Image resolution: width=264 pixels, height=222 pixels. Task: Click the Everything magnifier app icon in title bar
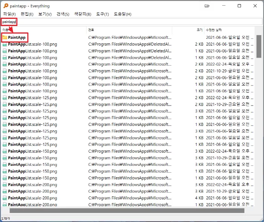[x=6, y=6]
